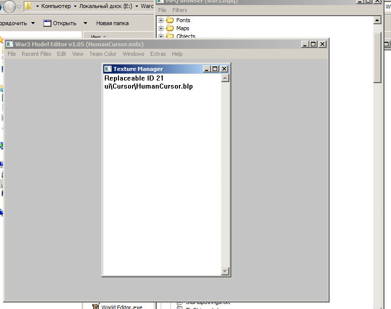Open the dropdown arrow next to Открыть

pos(85,23)
